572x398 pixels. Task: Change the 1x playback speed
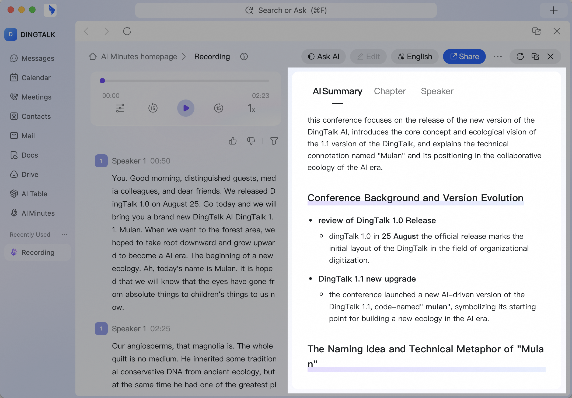pos(251,108)
